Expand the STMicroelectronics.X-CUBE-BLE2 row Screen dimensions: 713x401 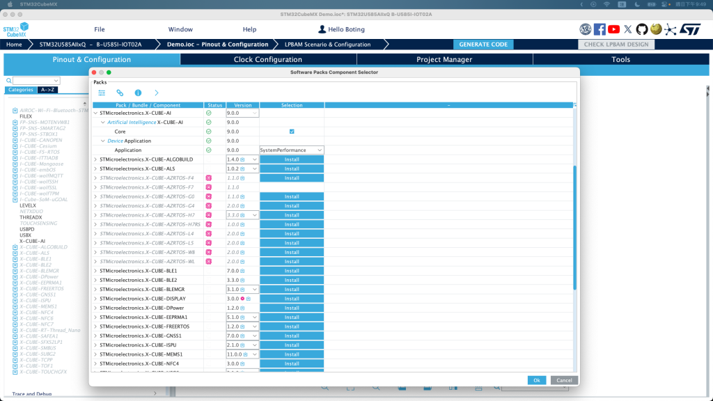pyautogui.click(x=95, y=280)
